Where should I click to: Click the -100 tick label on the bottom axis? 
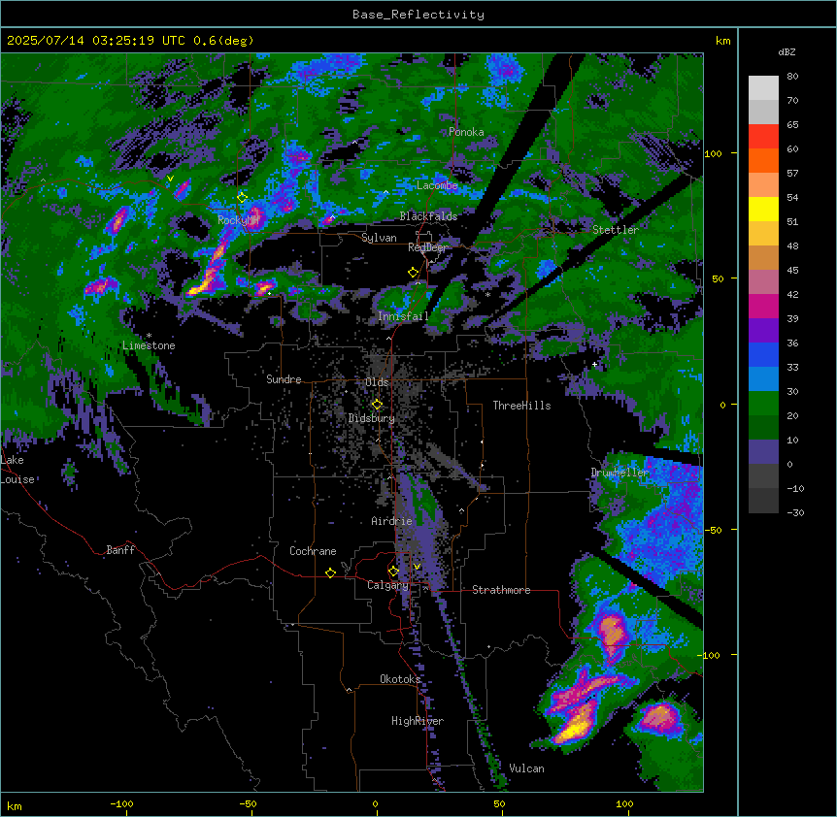121,803
